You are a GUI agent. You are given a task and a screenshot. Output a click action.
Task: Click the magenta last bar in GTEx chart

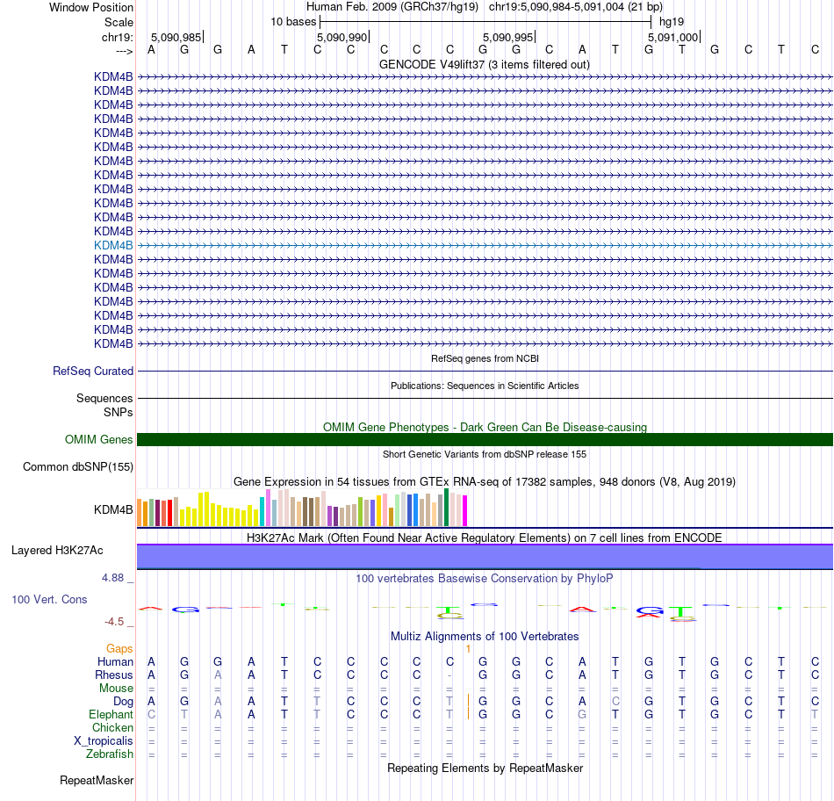click(x=465, y=511)
